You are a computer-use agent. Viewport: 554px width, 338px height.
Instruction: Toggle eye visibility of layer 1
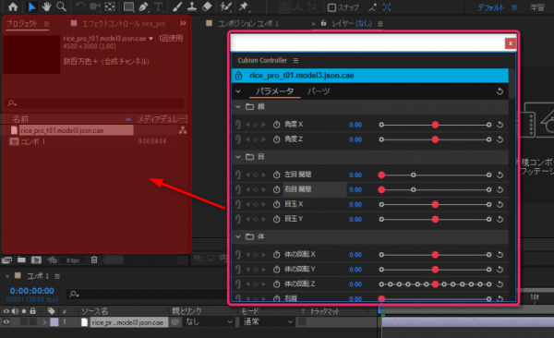tap(6, 322)
